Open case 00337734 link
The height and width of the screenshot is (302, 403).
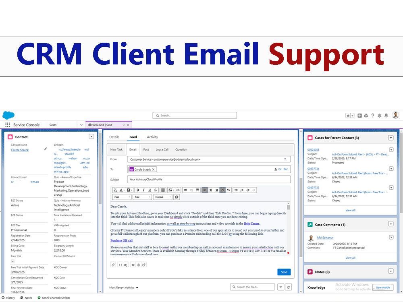313,169
